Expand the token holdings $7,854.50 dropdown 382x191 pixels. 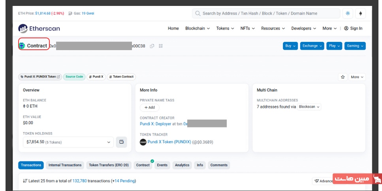click(x=68, y=142)
